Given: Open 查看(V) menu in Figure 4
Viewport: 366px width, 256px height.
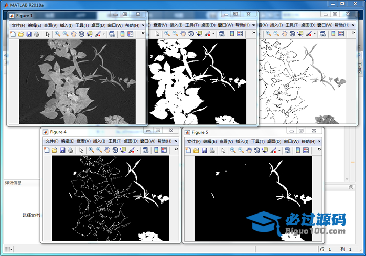Looking at the screenshot, I should [x=83, y=141].
